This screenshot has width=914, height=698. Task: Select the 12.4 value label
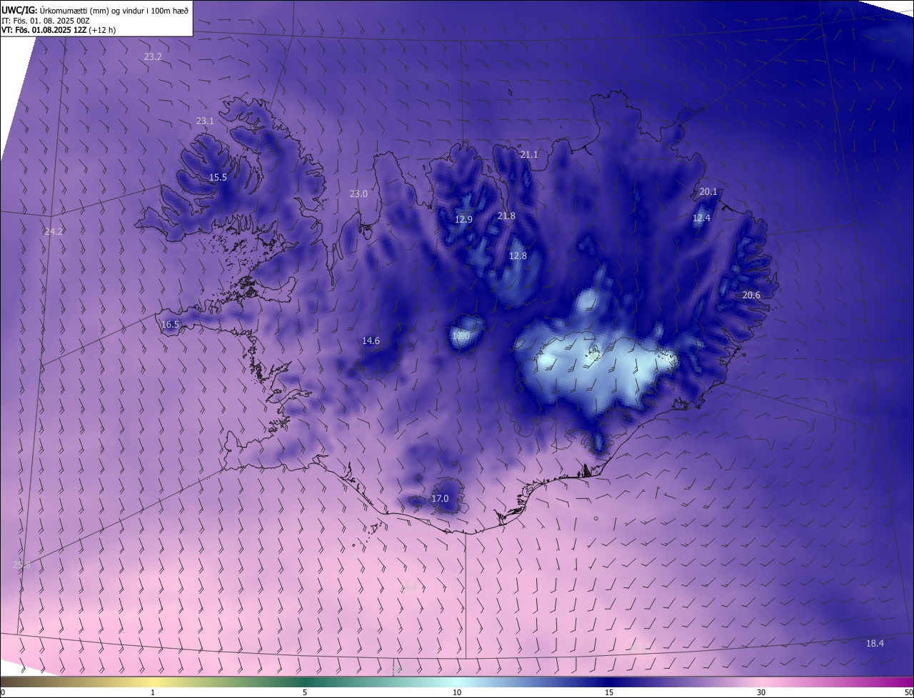point(701,218)
